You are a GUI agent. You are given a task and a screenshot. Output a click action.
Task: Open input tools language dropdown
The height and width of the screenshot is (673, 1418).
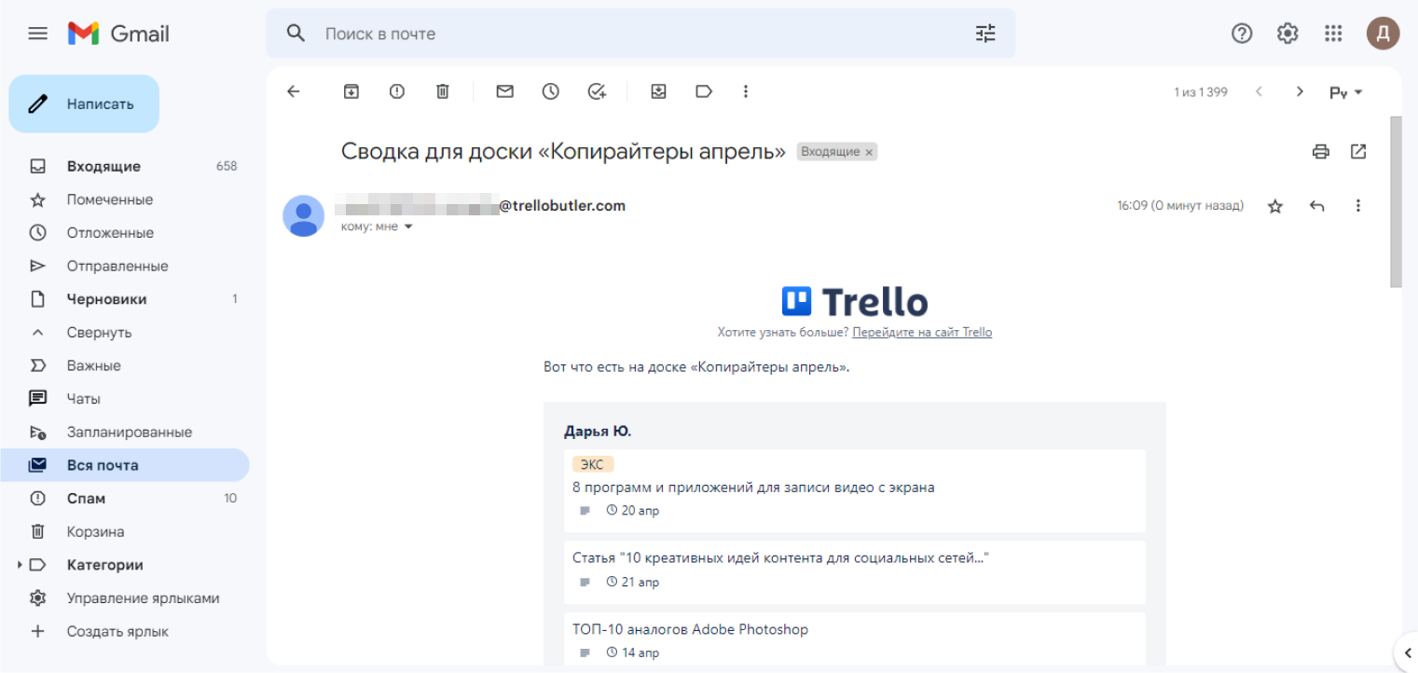1346,92
